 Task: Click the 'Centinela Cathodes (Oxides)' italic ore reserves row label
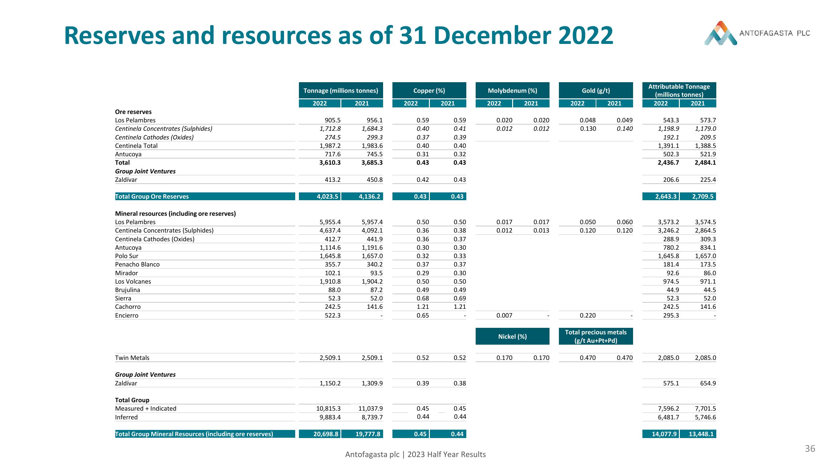coord(154,137)
